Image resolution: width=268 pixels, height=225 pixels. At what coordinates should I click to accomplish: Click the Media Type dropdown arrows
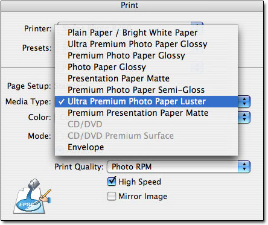244,101
